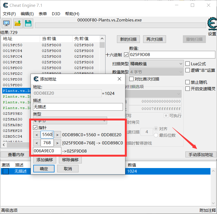Click the 768 offset field
The height and width of the screenshot is (214, 217).
47,143
